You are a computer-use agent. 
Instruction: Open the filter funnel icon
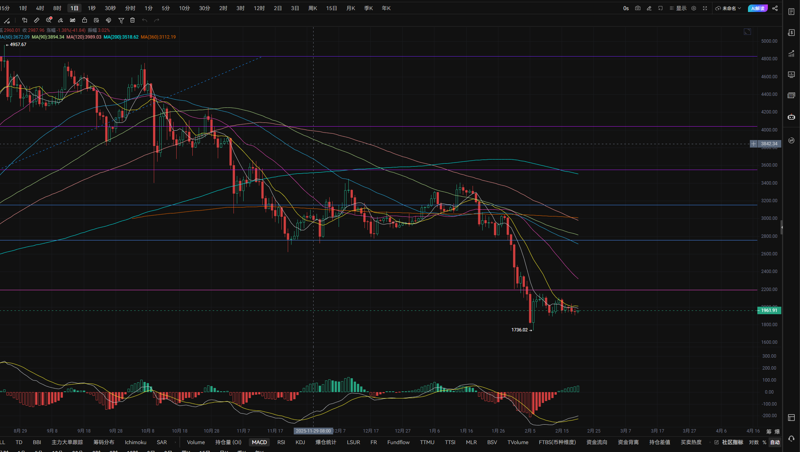coord(121,20)
